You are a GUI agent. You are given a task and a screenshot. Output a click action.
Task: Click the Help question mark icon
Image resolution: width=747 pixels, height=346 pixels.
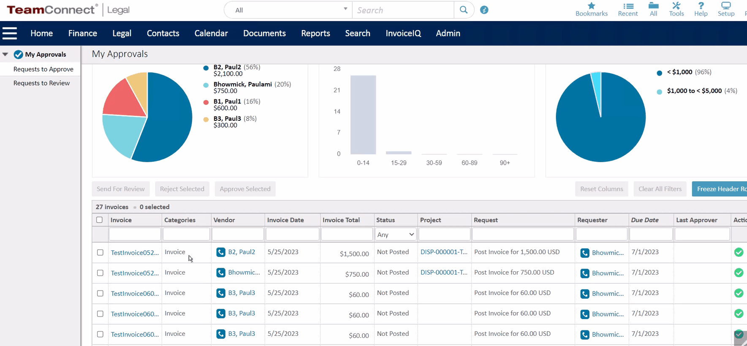click(x=701, y=6)
